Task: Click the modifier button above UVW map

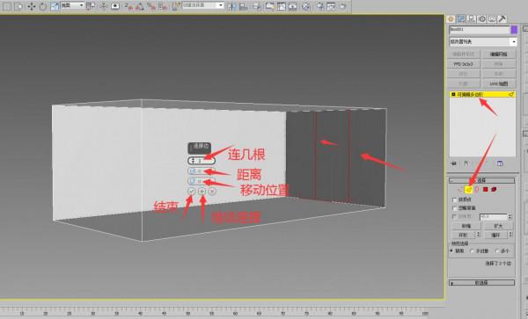Action: point(498,74)
